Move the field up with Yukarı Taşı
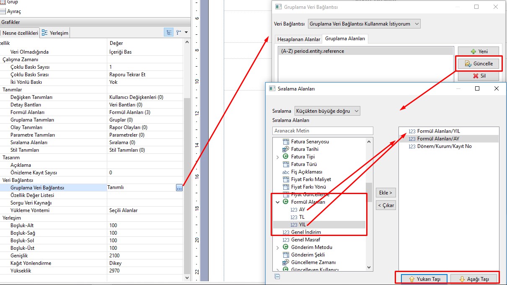Screen dimensions: 507x285 click(x=424, y=279)
